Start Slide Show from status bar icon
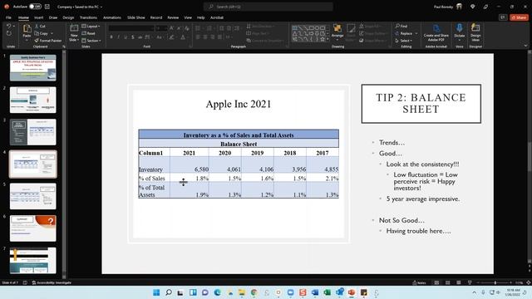Screen dimensions: 532x299 pyautogui.click(x=470, y=282)
